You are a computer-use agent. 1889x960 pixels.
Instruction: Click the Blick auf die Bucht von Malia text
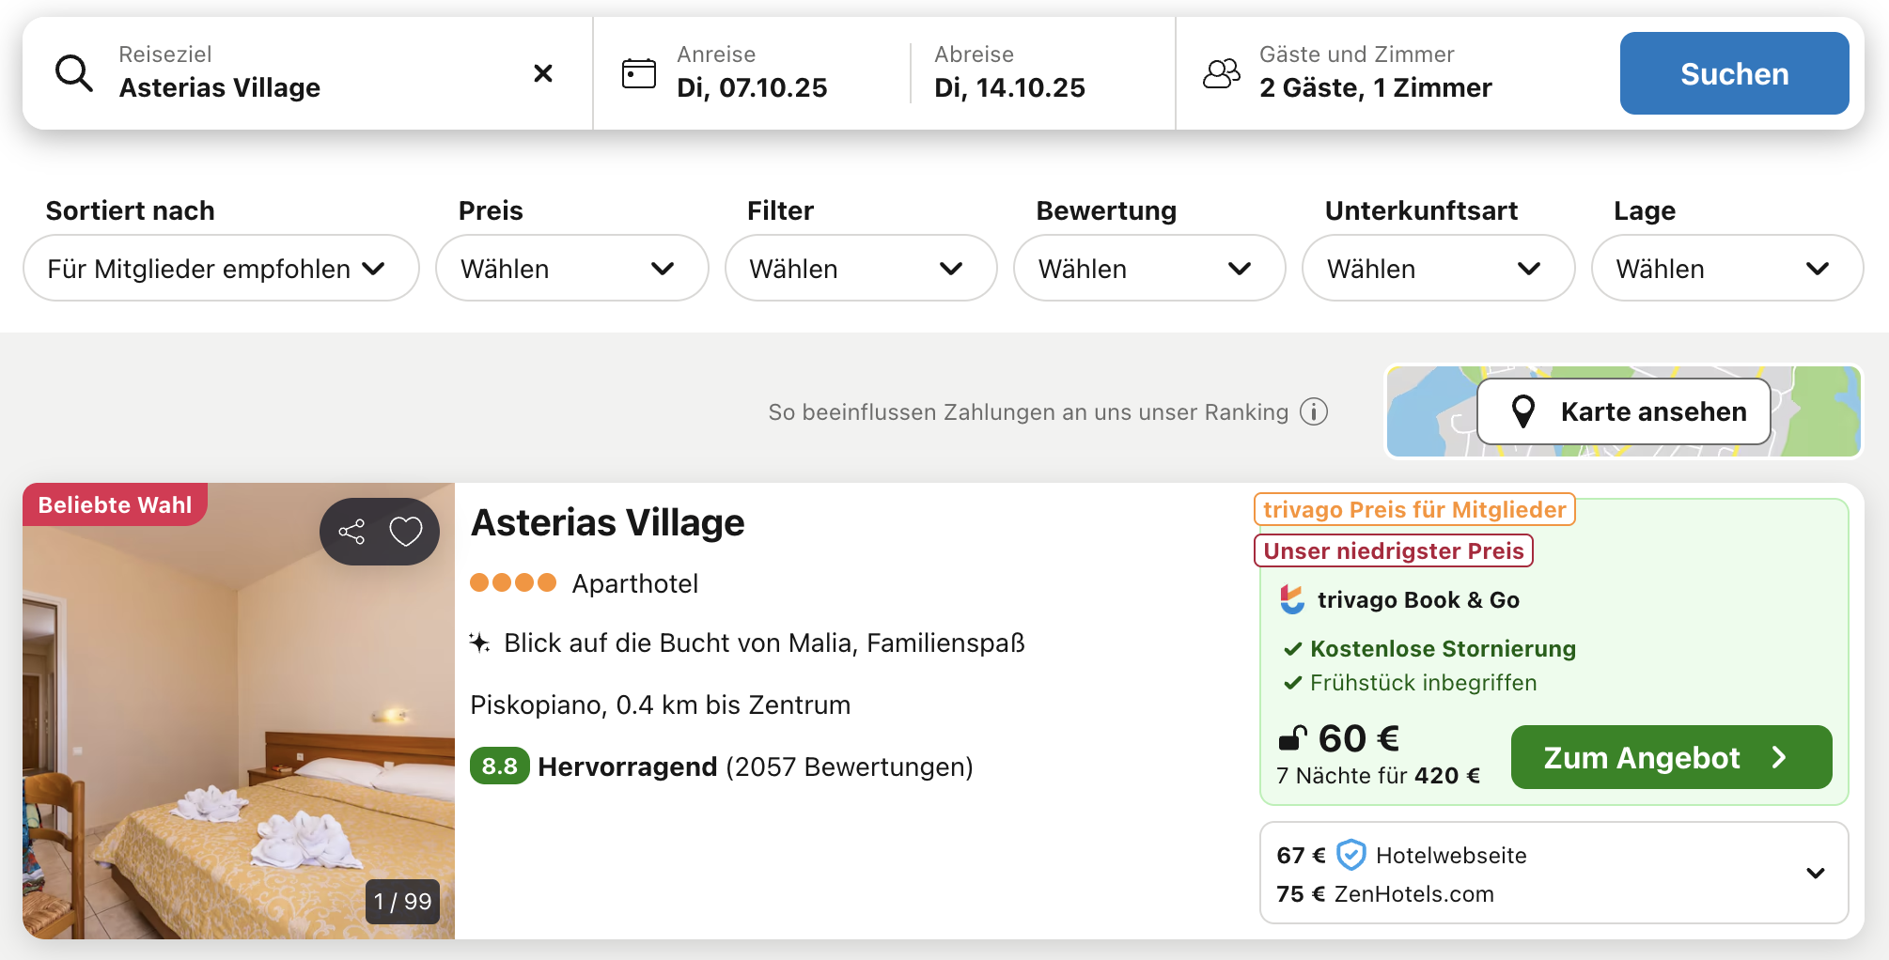(764, 643)
